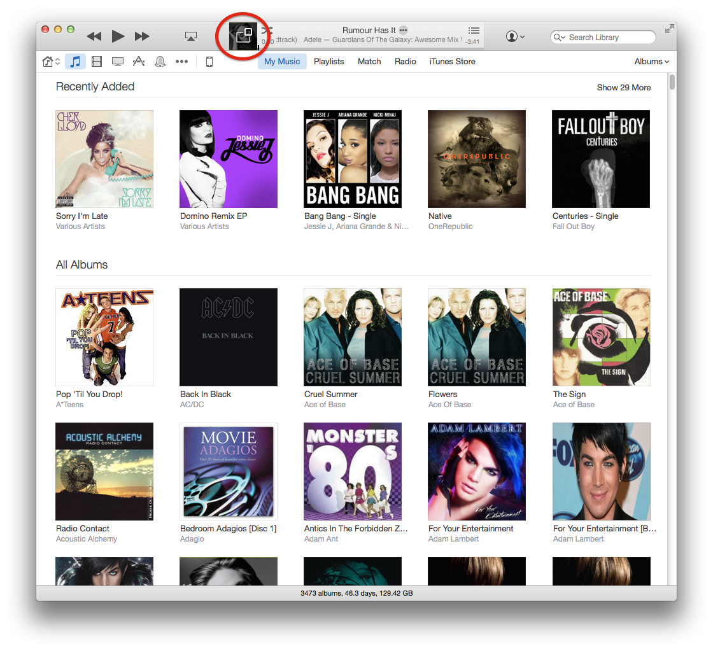The height and width of the screenshot is (651, 713).
Task: Click the vertical scrollbar thumb
Action: pos(672,82)
